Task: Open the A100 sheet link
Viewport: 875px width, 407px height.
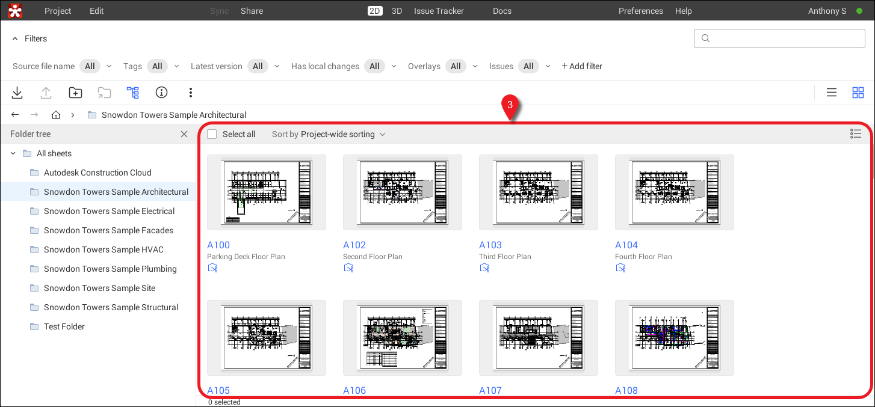Action: pyautogui.click(x=218, y=245)
